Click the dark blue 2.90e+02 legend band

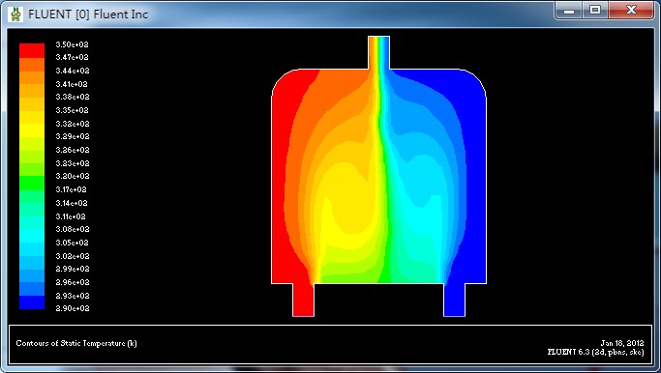32,302
